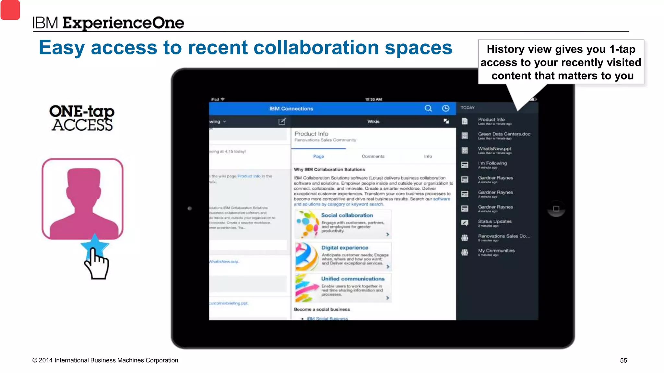Tap the IBM Connections title bar text

tap(291, 108)
